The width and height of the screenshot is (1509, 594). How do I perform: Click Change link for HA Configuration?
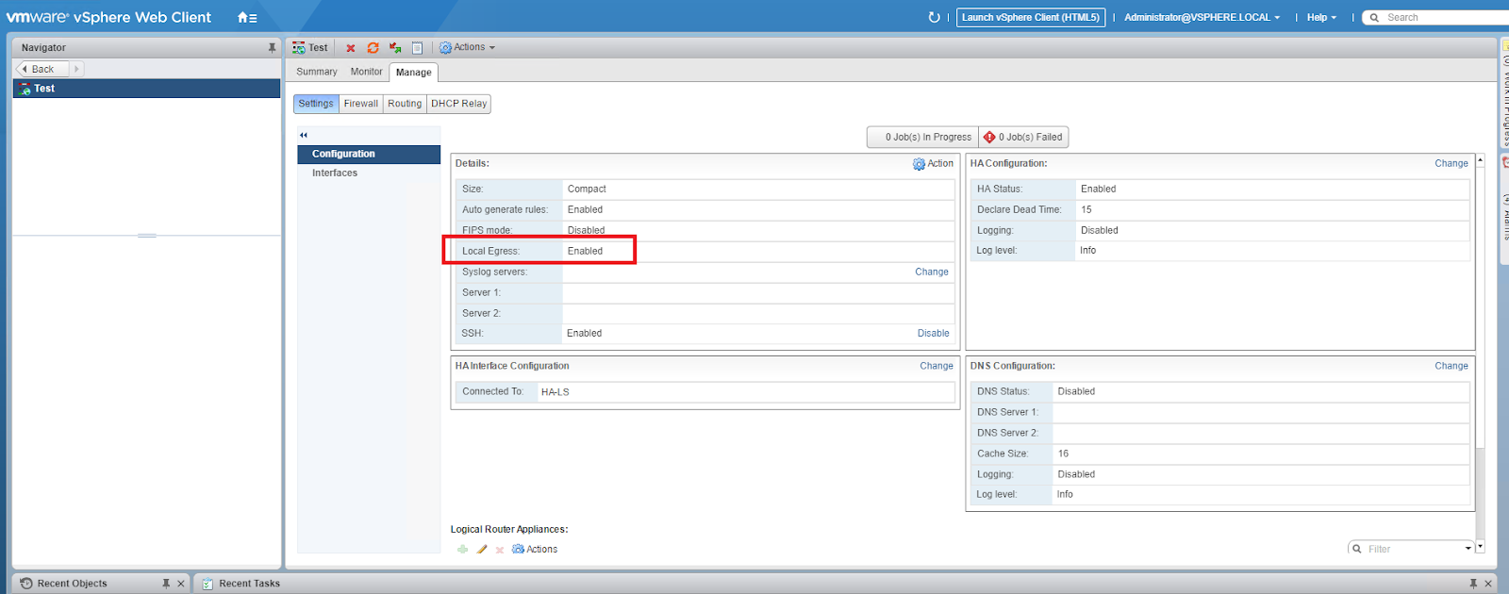pyautogui.click(x=1451, y=163)
